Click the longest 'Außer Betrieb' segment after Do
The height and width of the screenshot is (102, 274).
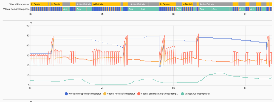tap(216, 4)
